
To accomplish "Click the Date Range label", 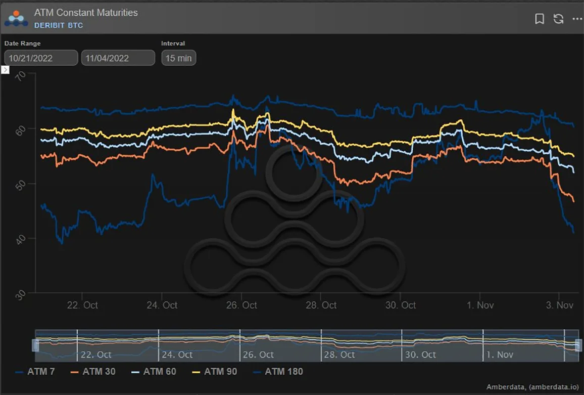I will click(22, 43).
